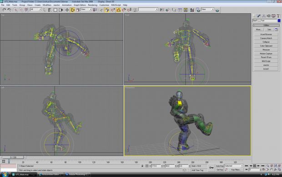The height and width of the screenshot is (177, 282).
Task: Collapse the Utilities rollout header
Action: [266, 25]
